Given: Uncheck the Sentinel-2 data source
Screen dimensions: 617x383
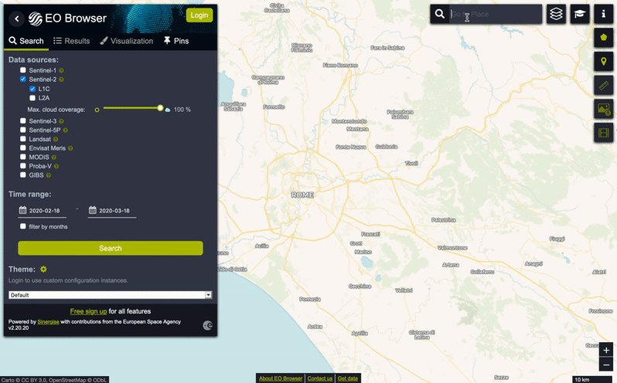Looking at the screenshot, I should (23, 79).
